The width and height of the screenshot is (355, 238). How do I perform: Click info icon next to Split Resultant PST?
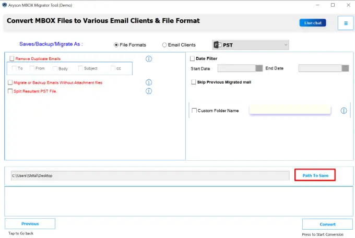click(149, 91)
